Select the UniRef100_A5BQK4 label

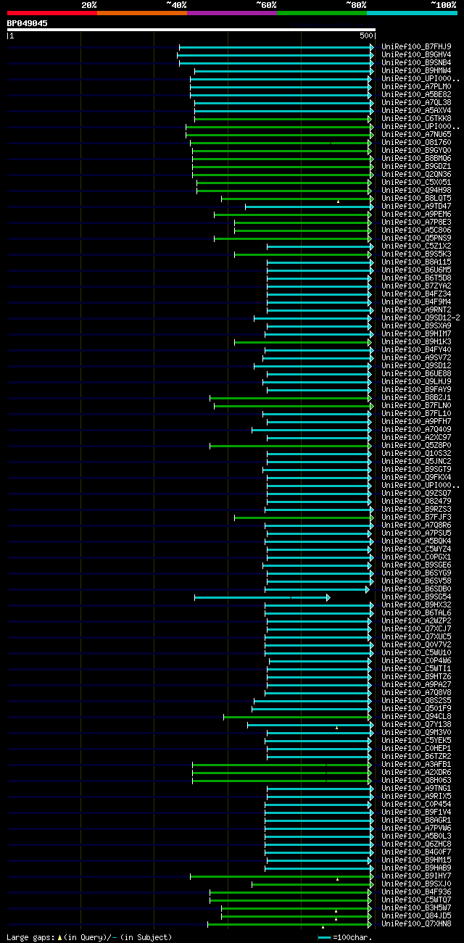point(416,541)
